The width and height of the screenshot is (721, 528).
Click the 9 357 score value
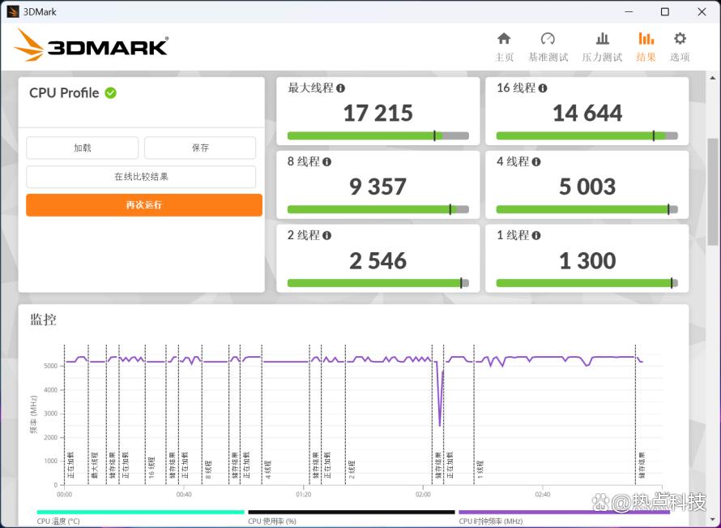click(378, 187)
